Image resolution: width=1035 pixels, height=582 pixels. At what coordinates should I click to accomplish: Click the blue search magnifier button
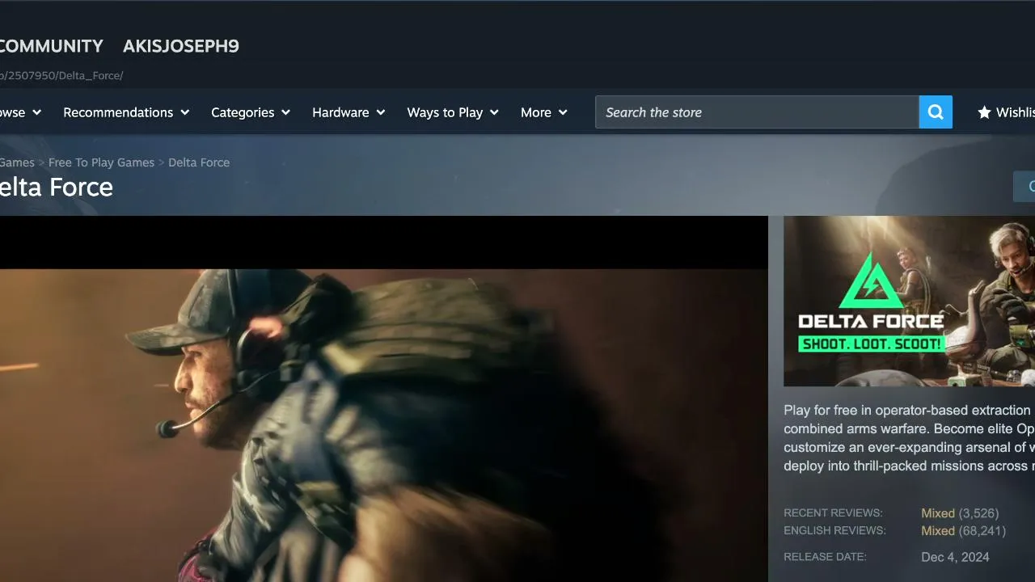(x=936, y=112)
